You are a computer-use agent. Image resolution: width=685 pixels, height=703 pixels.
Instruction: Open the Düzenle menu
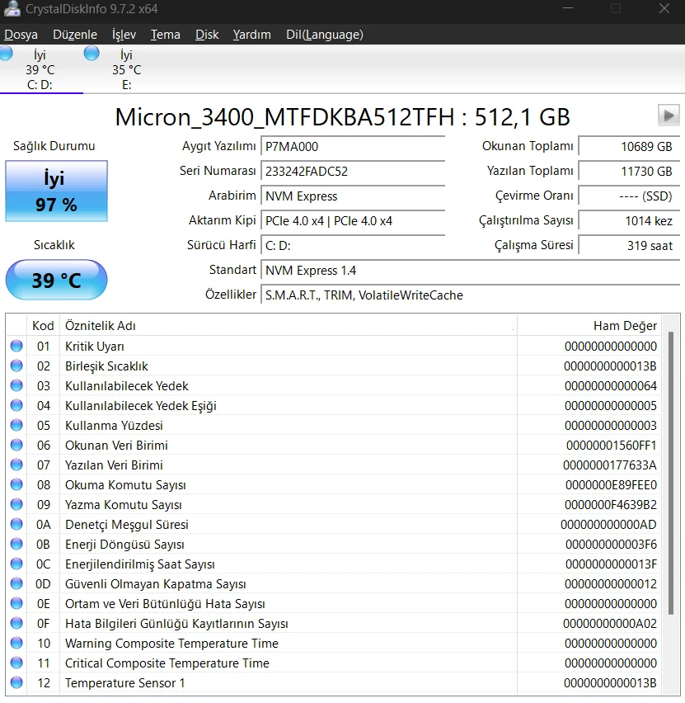pos(74,35)
